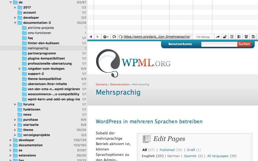Screen dimensions: 258x161
Task: Click the back navigation arrow
Action: 91,37
